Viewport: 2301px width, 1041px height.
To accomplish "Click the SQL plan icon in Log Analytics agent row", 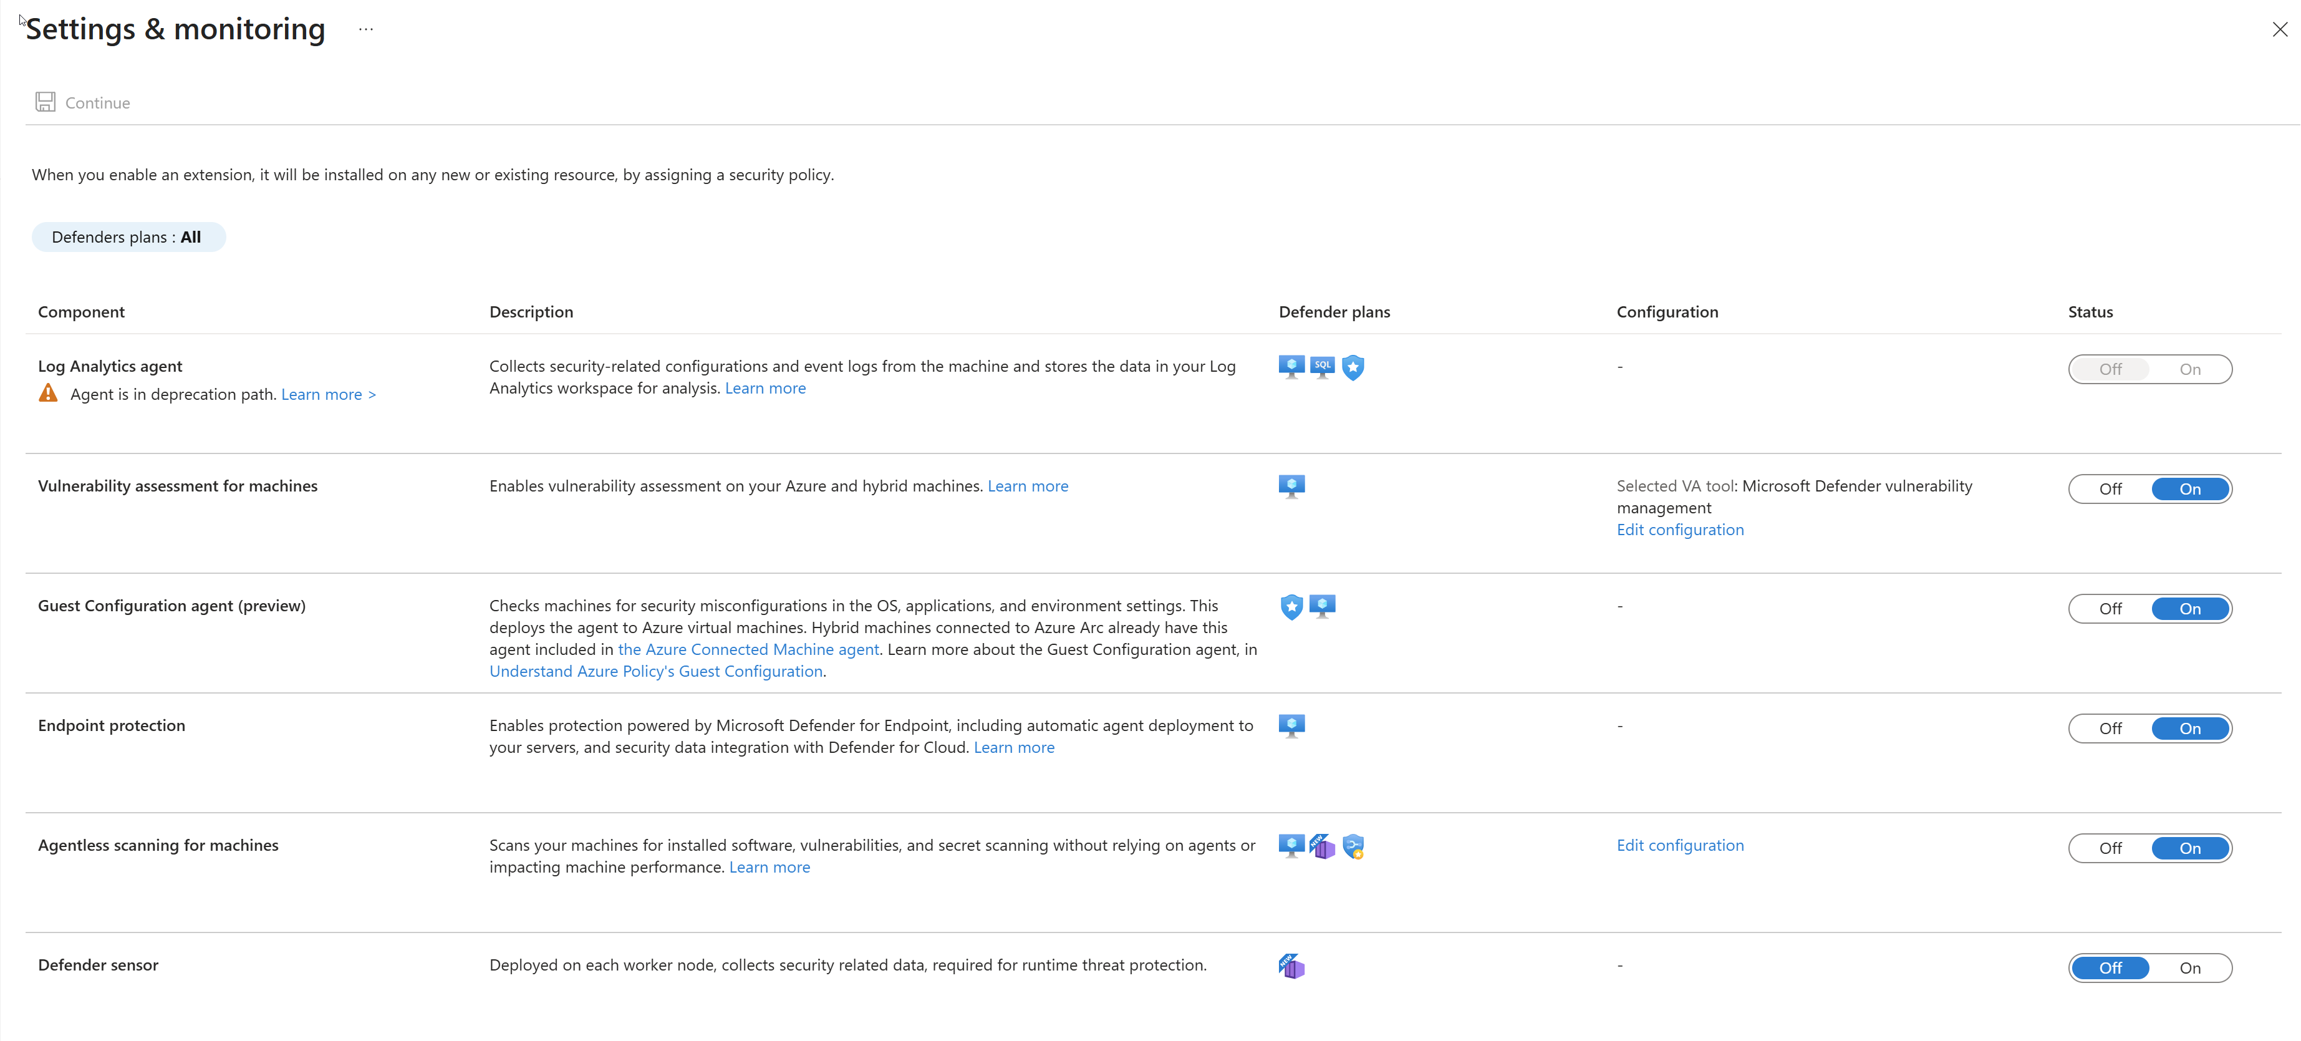I will (x=1322, y=367).
